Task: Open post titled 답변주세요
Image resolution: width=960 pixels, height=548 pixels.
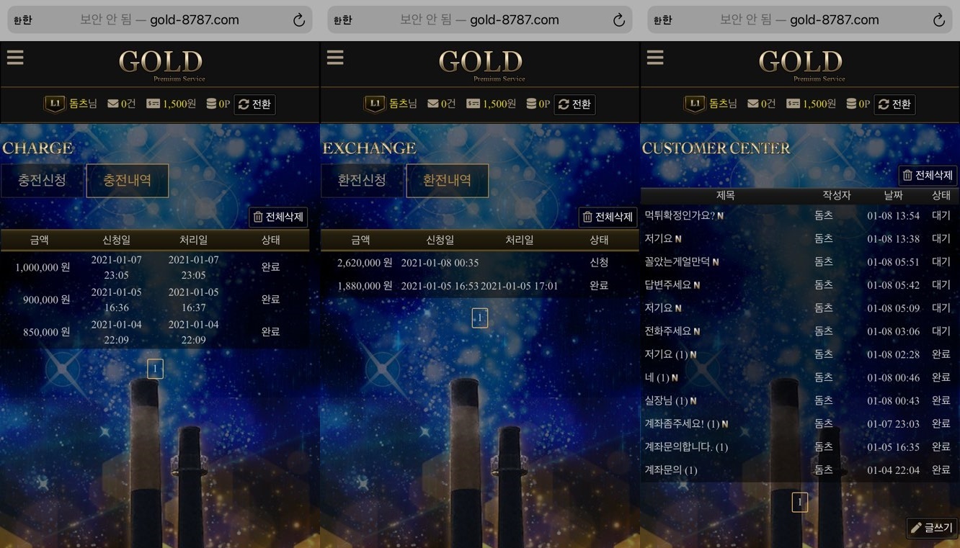Action: pos(668,284)
